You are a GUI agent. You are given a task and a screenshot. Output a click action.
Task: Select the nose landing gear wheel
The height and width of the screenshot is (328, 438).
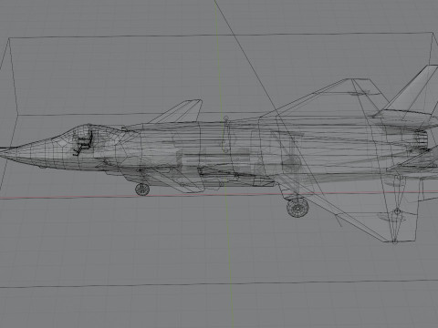click(142, 190)
